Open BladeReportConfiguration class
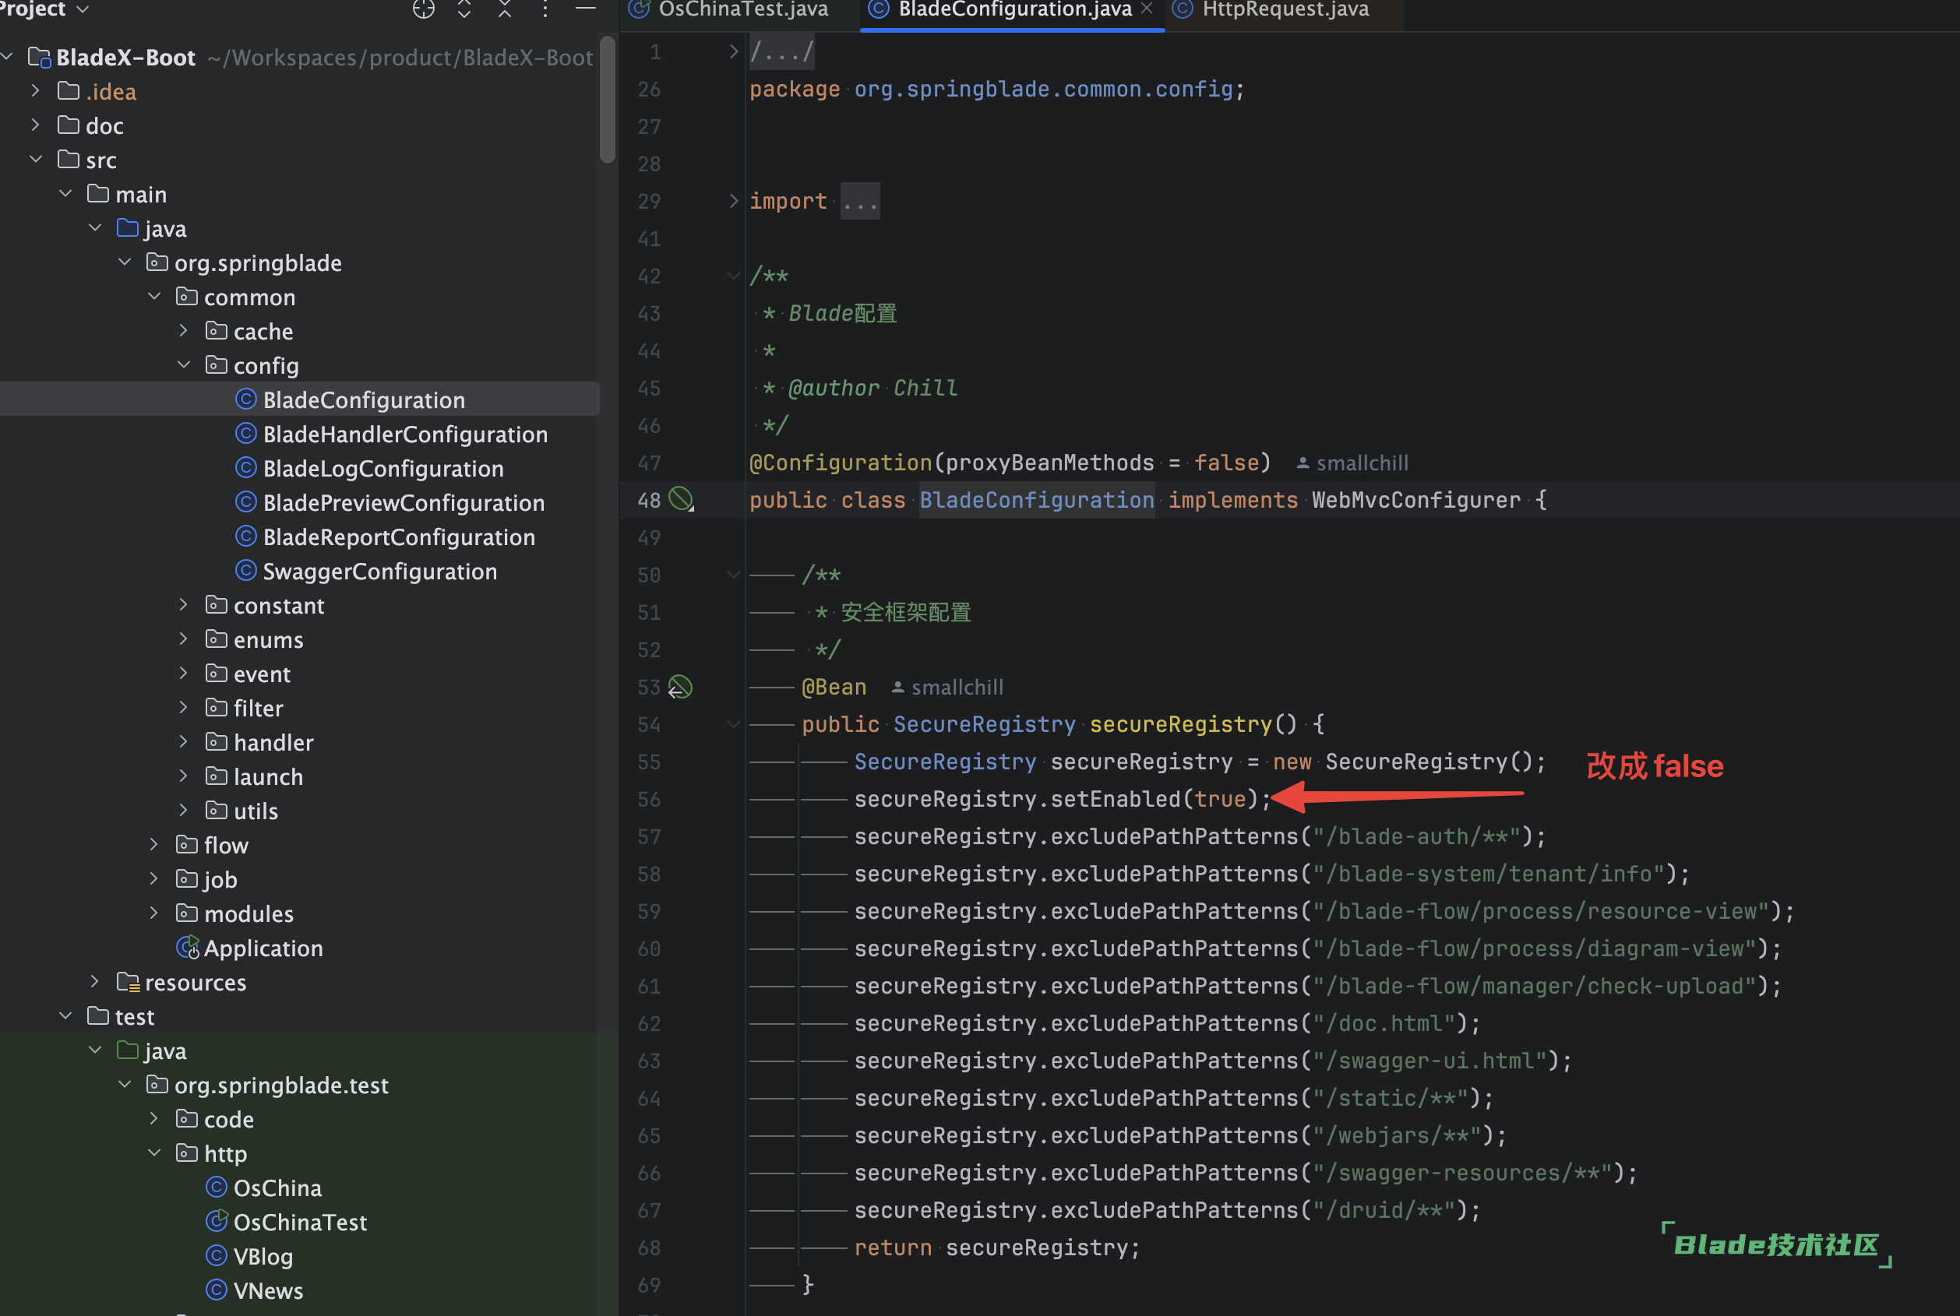Viewport: 1960px width, 1316px height. tap(385, 537)
